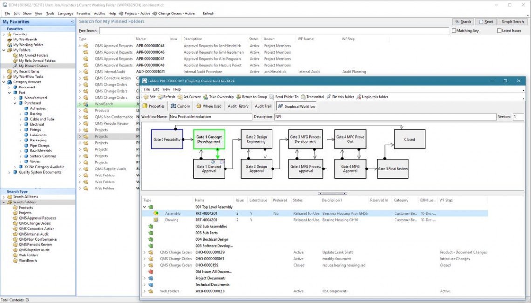The height and width of the screenshot is (303, 531).
Task: Click Pin this folder icon
Action: [x=329, y=97]
